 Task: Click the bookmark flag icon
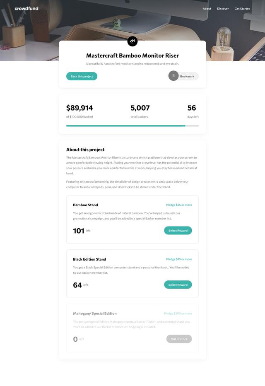tap(173, 76)
